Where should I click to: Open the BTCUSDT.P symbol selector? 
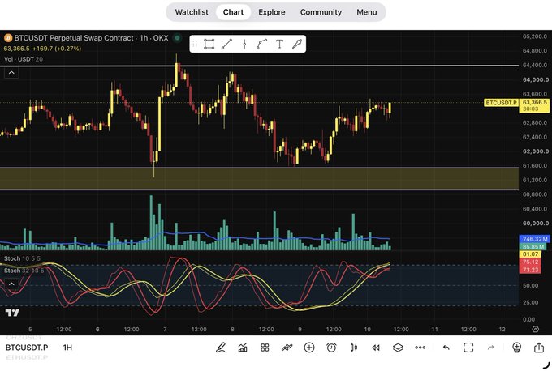(27, 348)
